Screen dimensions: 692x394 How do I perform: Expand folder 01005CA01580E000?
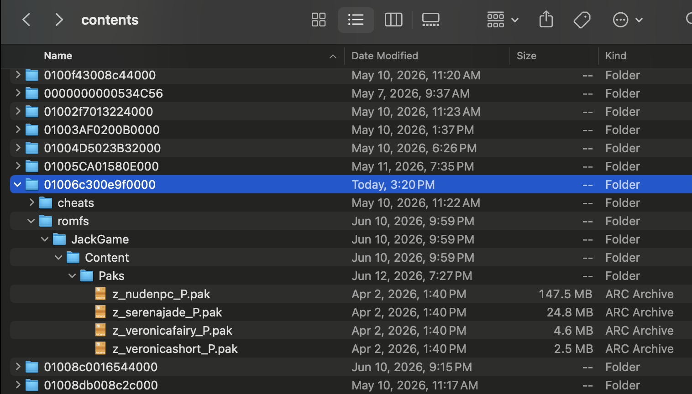coord(18,166)
